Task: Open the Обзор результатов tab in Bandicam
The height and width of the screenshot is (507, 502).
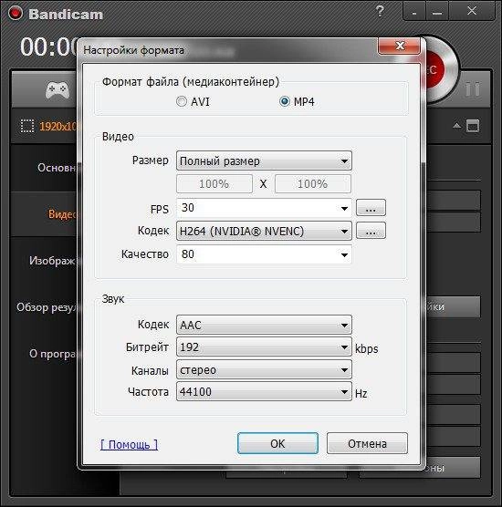Action: pos(47,307)
